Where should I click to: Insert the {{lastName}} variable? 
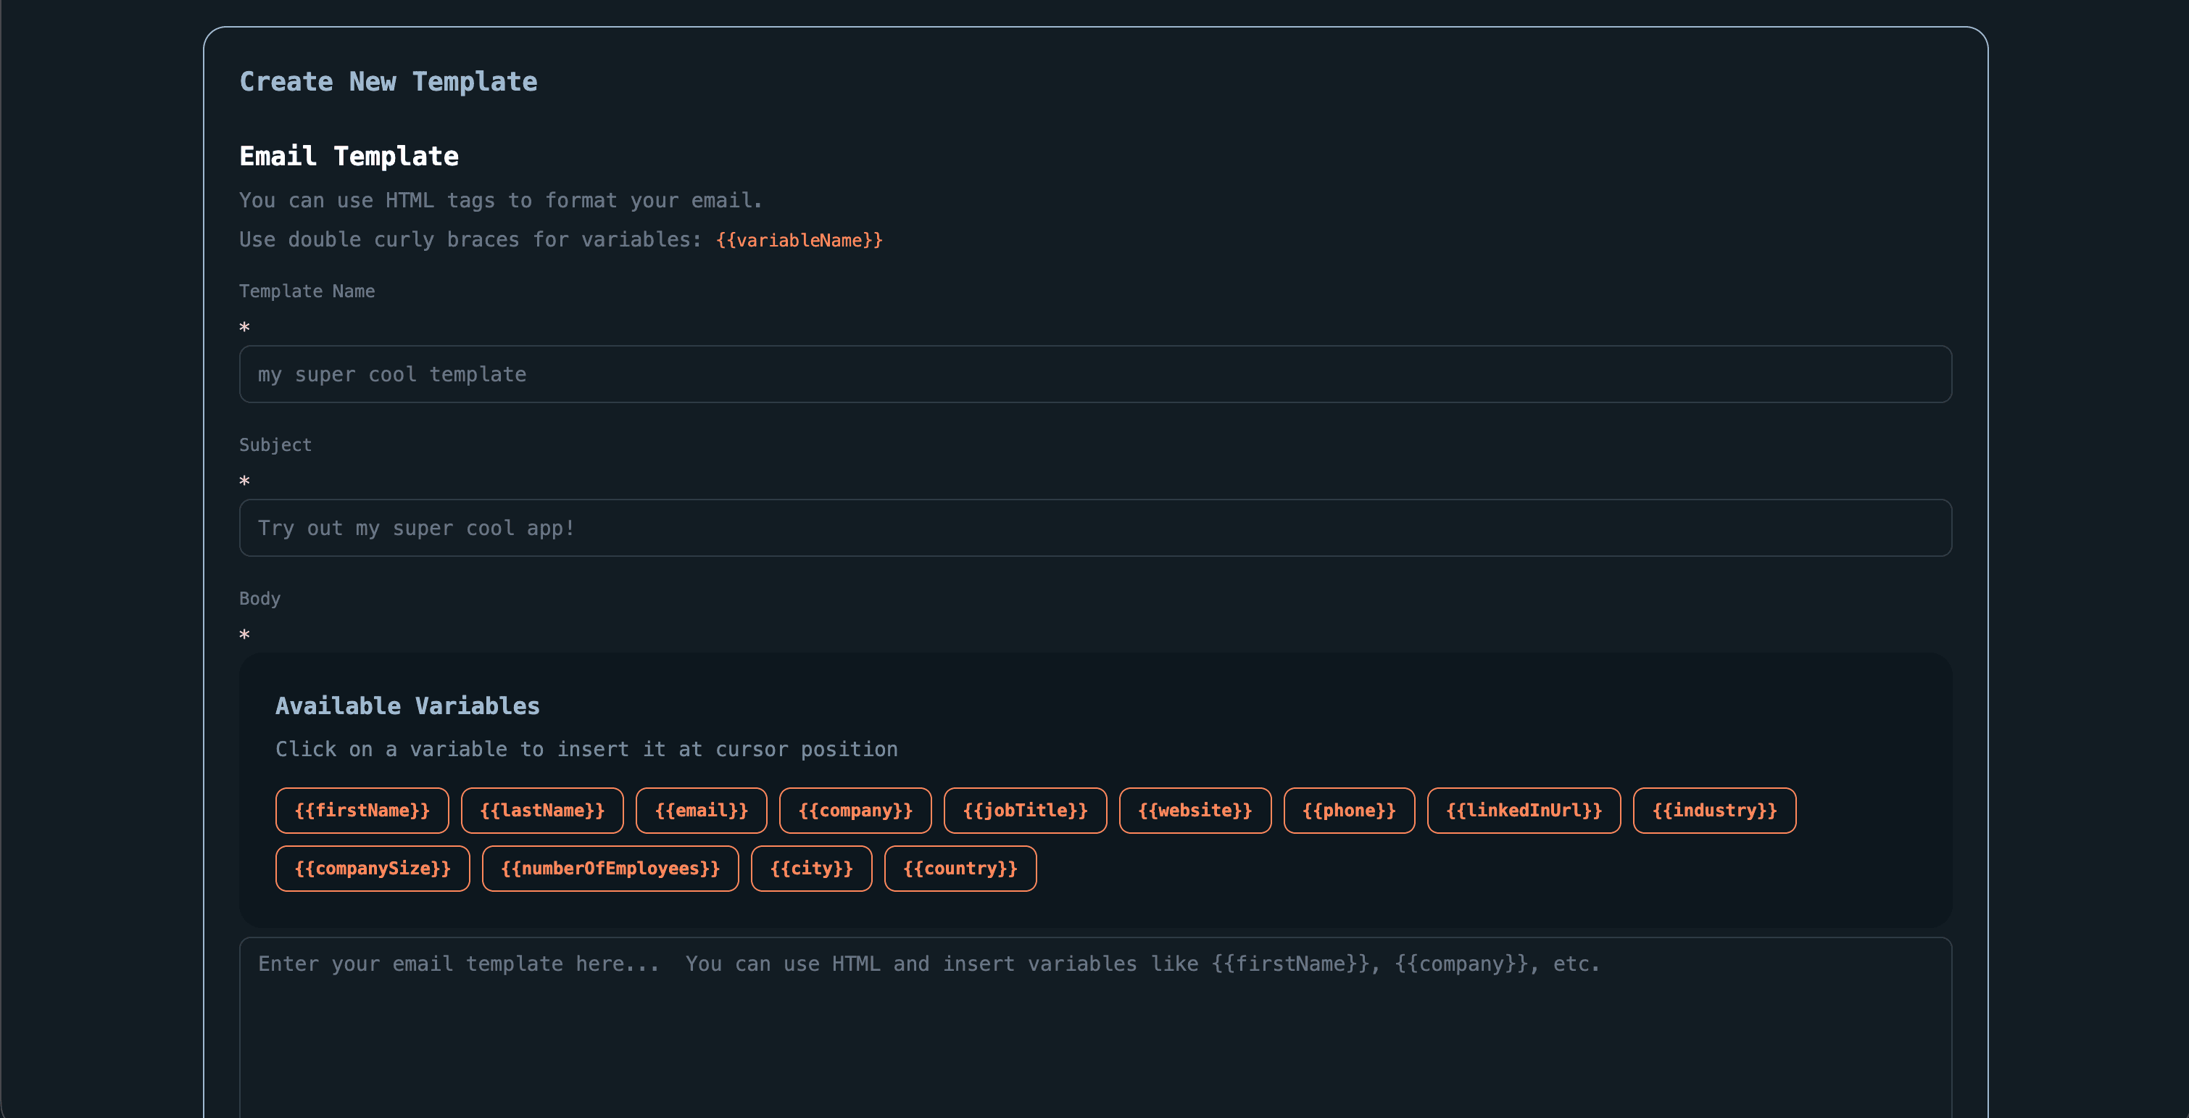point(542,811)
